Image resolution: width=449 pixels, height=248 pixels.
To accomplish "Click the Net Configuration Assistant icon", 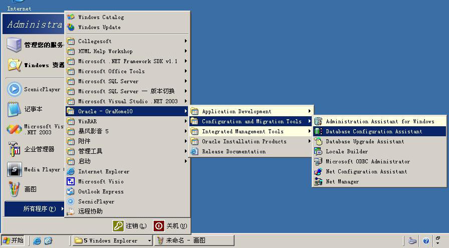I will (x=318, y=171).
